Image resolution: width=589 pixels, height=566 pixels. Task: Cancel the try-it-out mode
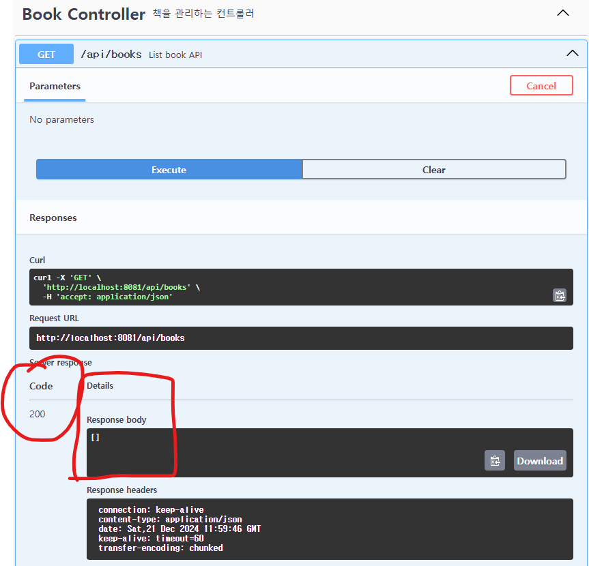(x=541, y=85)
